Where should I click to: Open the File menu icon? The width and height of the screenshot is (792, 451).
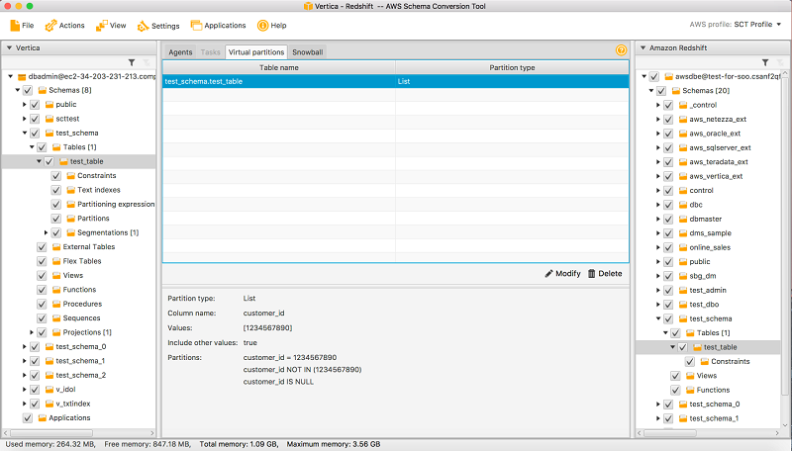15,26
